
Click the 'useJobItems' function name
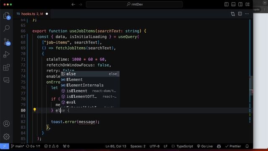click(x=82, y=31)
